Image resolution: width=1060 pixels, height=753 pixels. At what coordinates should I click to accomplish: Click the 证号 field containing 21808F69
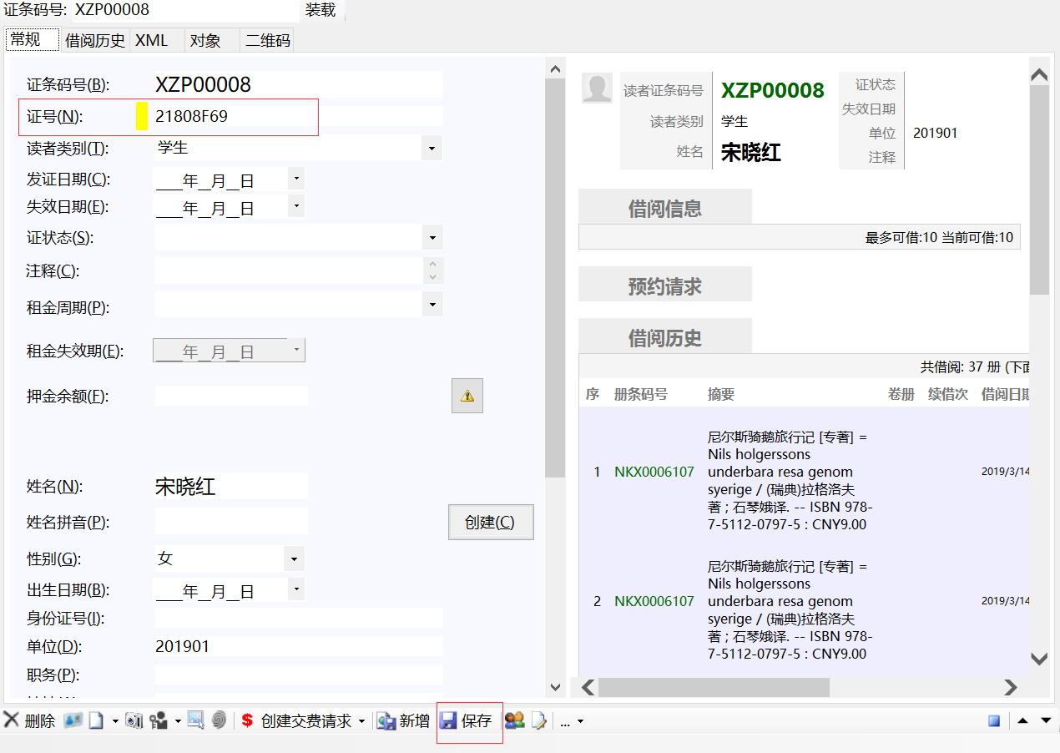point(298,117)
